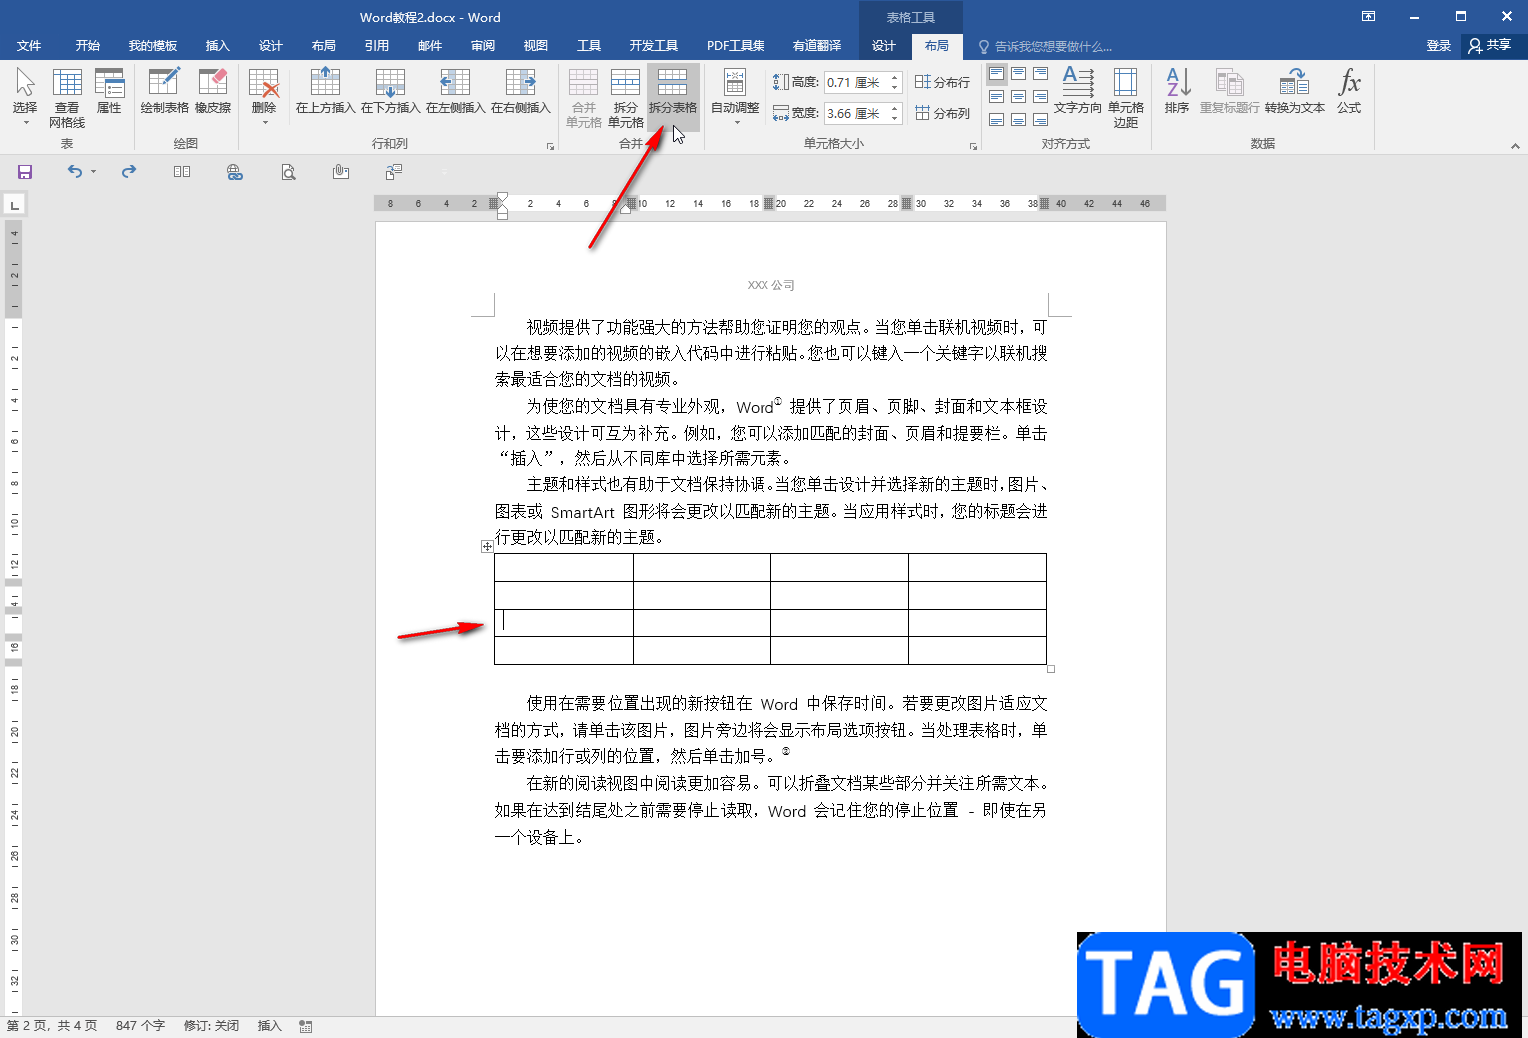This screenshot has height=1038, width=1528.
Task: Open 行和列 group dialog launcher
Action: 550,146
